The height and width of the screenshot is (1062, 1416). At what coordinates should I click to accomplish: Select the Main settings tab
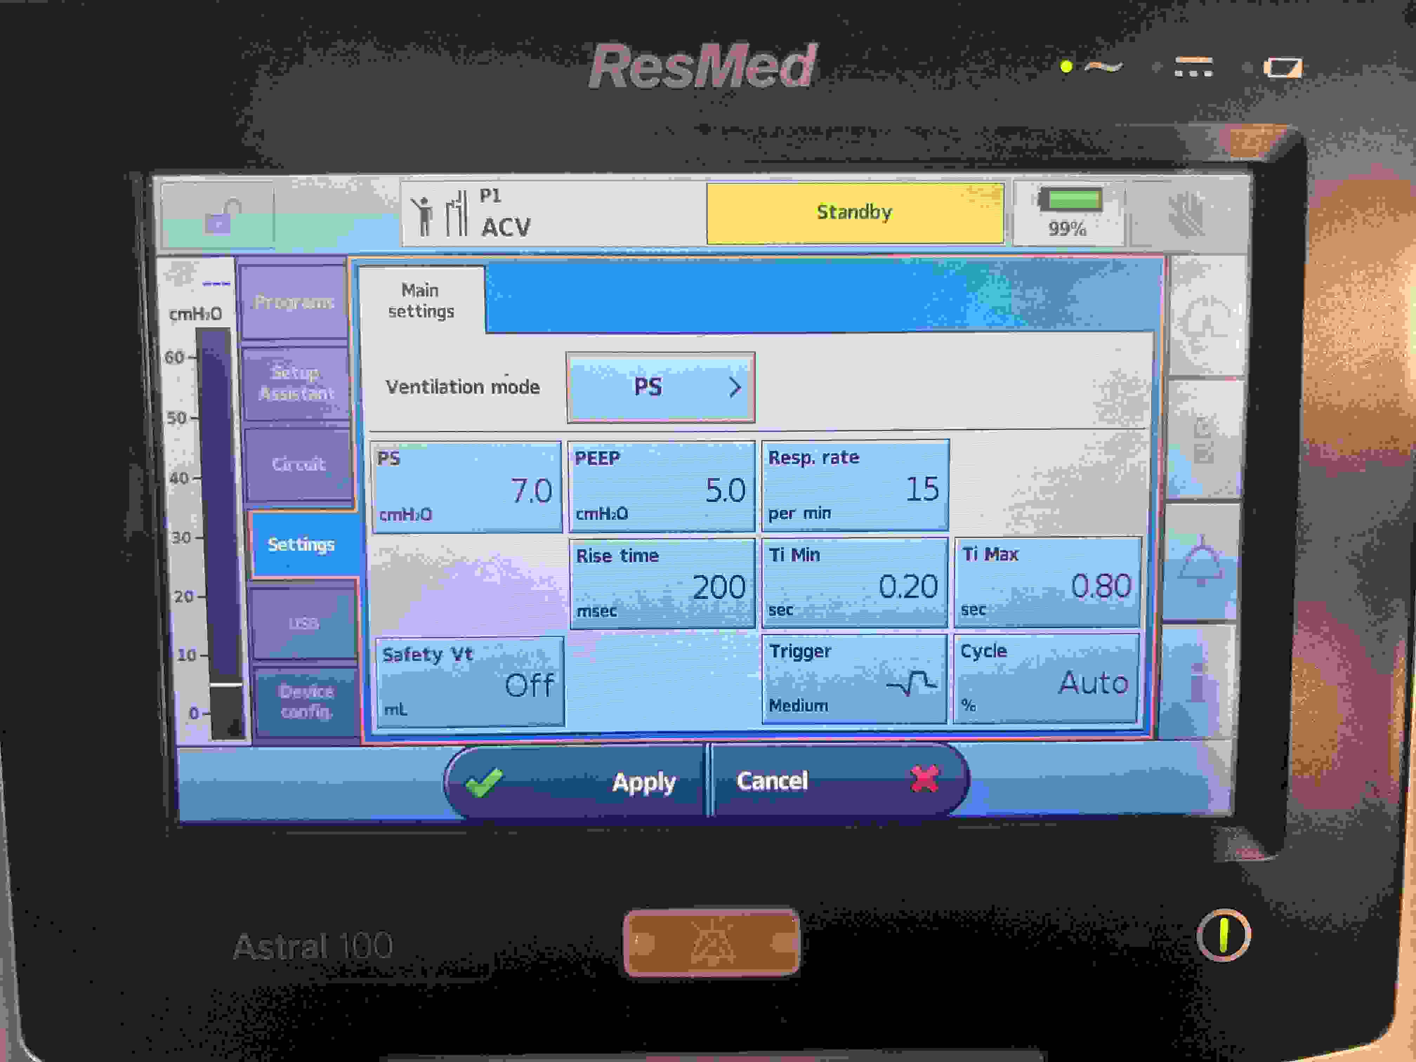click(x=421, y=301)
